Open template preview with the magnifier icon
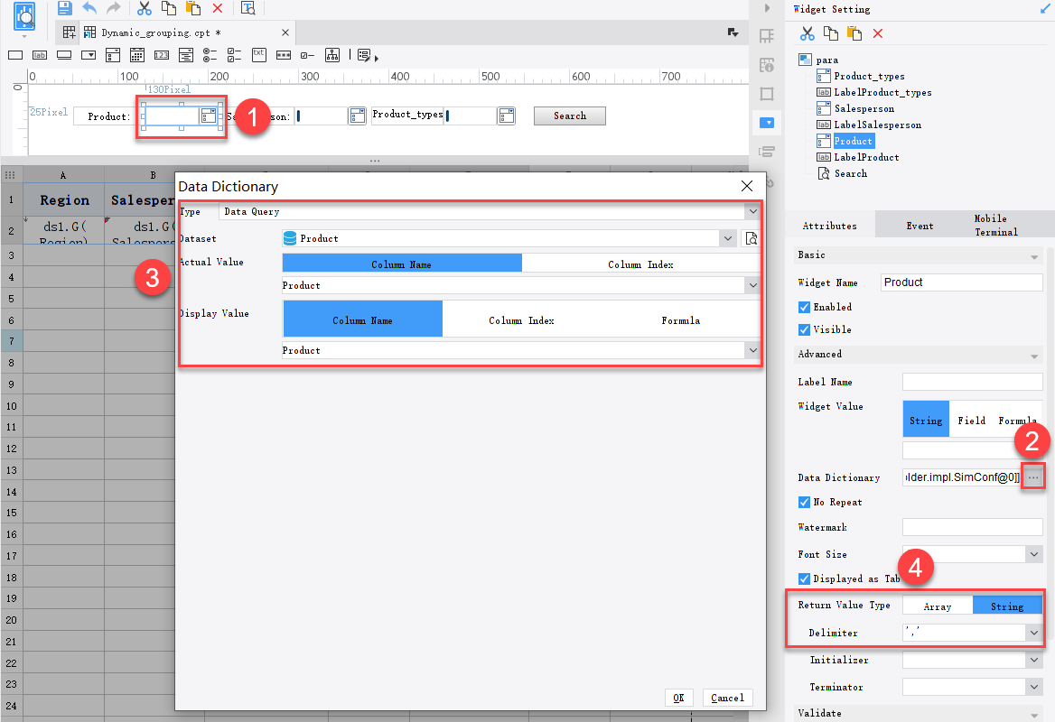1055x722 pixels. (x=247, y=9)
